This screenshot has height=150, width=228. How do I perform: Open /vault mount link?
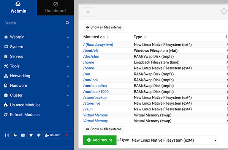88,109
